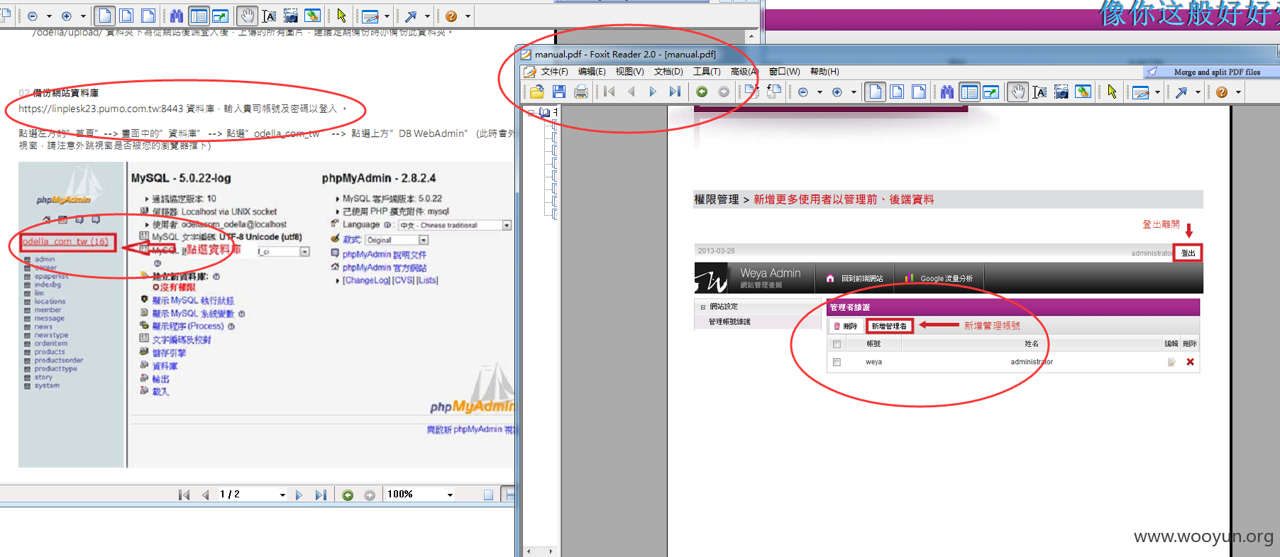The width and height of the screenshot is (1280, 557).
Task: Select Arrow drawing tool in manual.pdf toolbar
Action: tap(1181, 92)
